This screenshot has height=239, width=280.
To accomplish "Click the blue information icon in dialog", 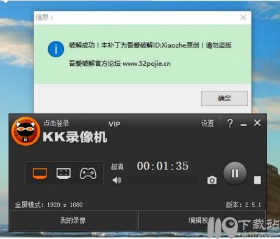I will tap(56, 49).
